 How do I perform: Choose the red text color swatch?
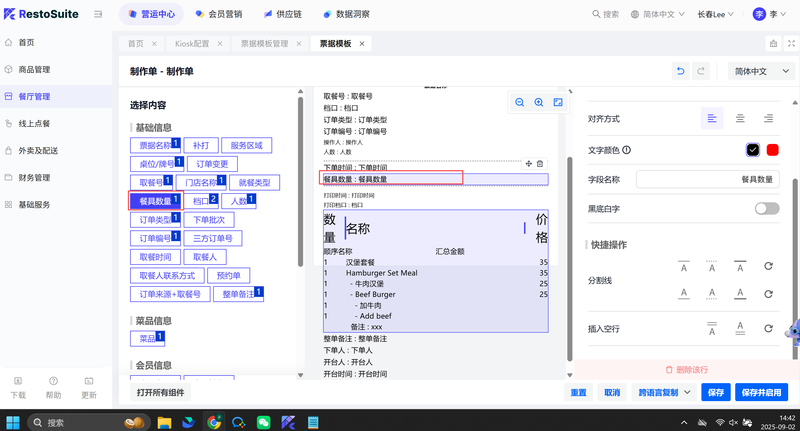pos(772,150)
